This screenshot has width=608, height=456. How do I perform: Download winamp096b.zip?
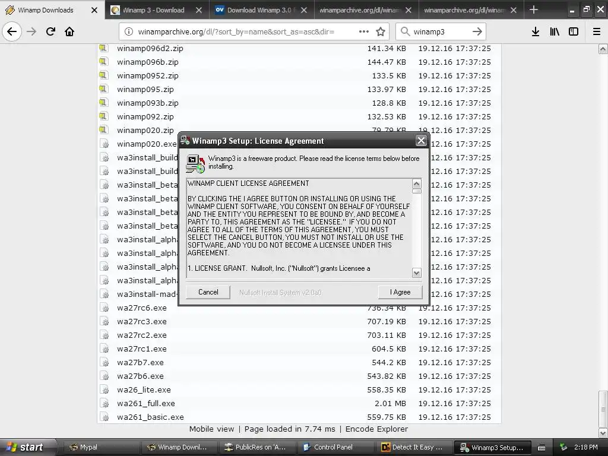pyautogui.click(x=148, y=62)
